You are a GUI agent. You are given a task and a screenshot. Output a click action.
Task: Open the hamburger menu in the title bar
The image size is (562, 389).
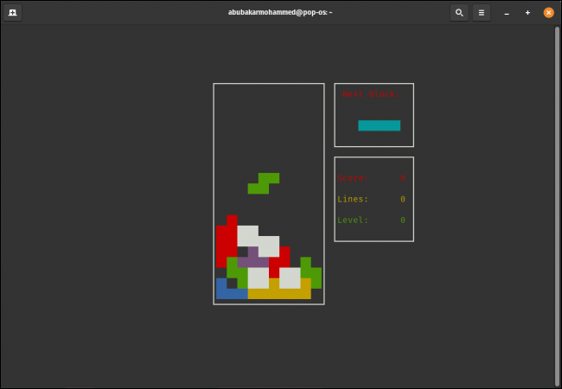pos(482,13)
